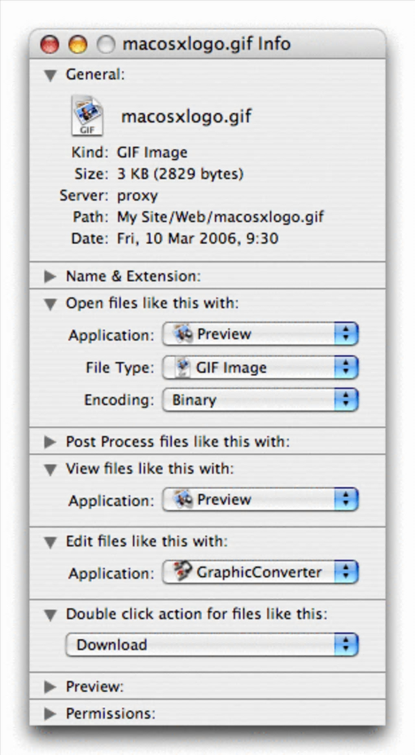Expand the Preview section
Image resolution: width=415 pixels, height=755 pixels.
point(50,687)
